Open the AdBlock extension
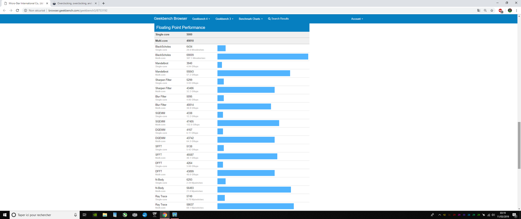Viewport: 521px width, 219px height. (501, 11)
